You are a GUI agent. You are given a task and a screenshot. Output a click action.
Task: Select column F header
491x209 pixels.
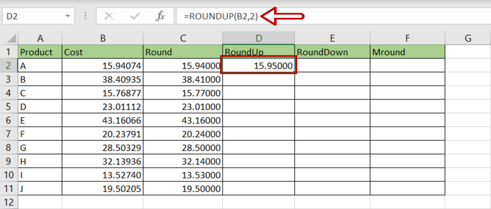pyautogui.click(x=408, y=38)
